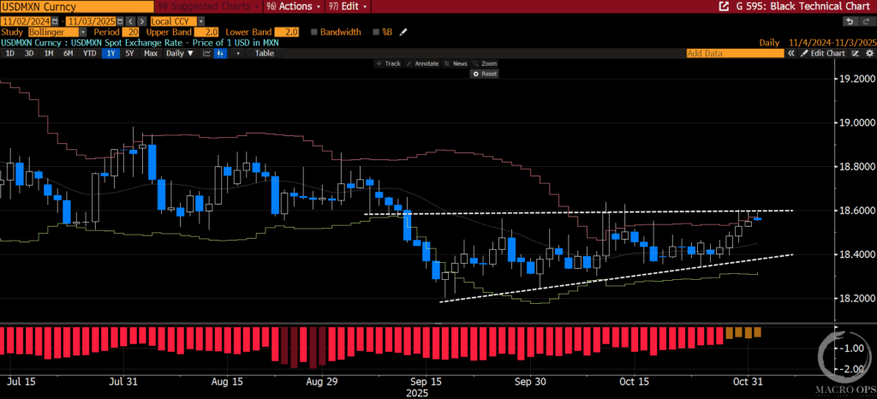The width and height of the screenshot is (877, 399).
Task: Switch to the 5Y time range tab
Action: [129, 53]
